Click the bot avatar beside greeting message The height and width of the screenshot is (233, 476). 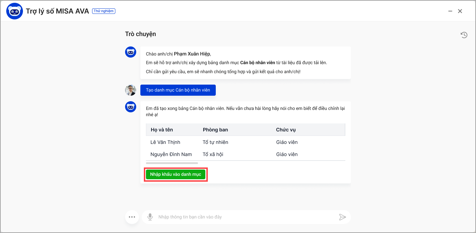[131, 52]
